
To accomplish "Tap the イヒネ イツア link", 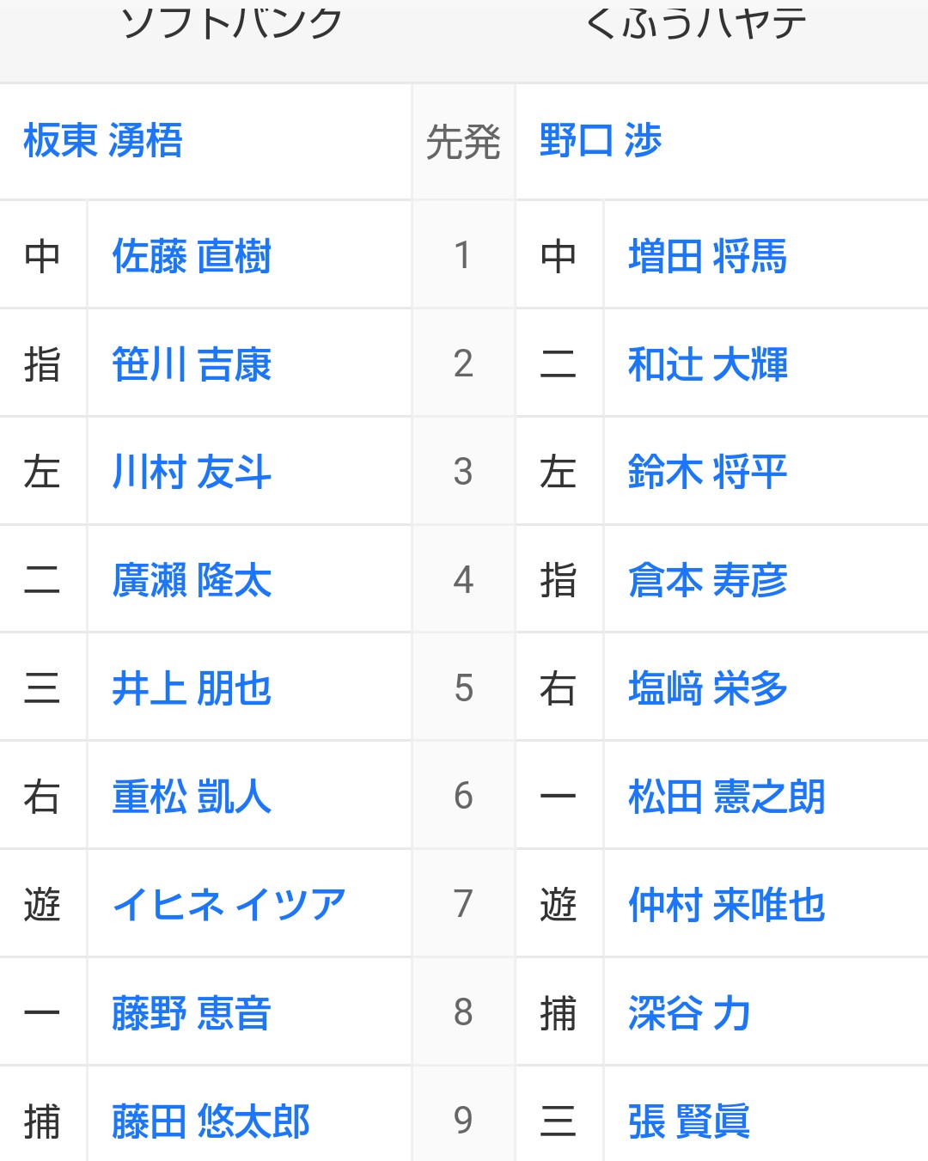I will pos(229,904).
